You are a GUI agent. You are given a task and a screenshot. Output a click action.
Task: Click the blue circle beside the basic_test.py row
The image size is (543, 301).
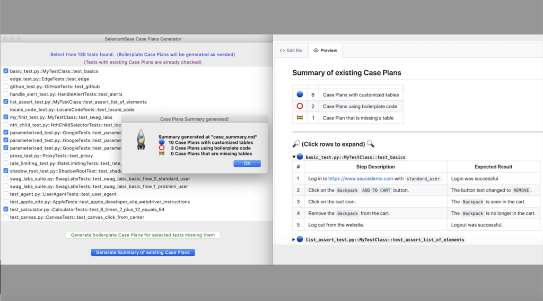(x=300, y=157)
